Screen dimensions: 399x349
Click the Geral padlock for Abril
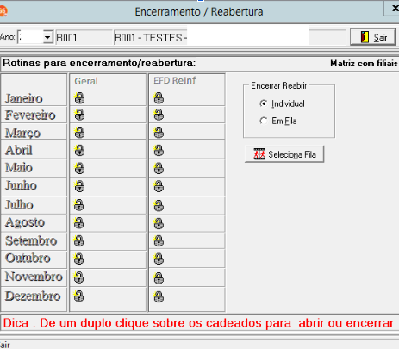pos(79,150)
